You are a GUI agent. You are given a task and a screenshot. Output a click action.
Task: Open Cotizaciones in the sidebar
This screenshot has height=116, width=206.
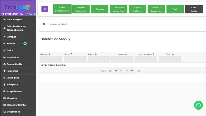pos(18,112)
